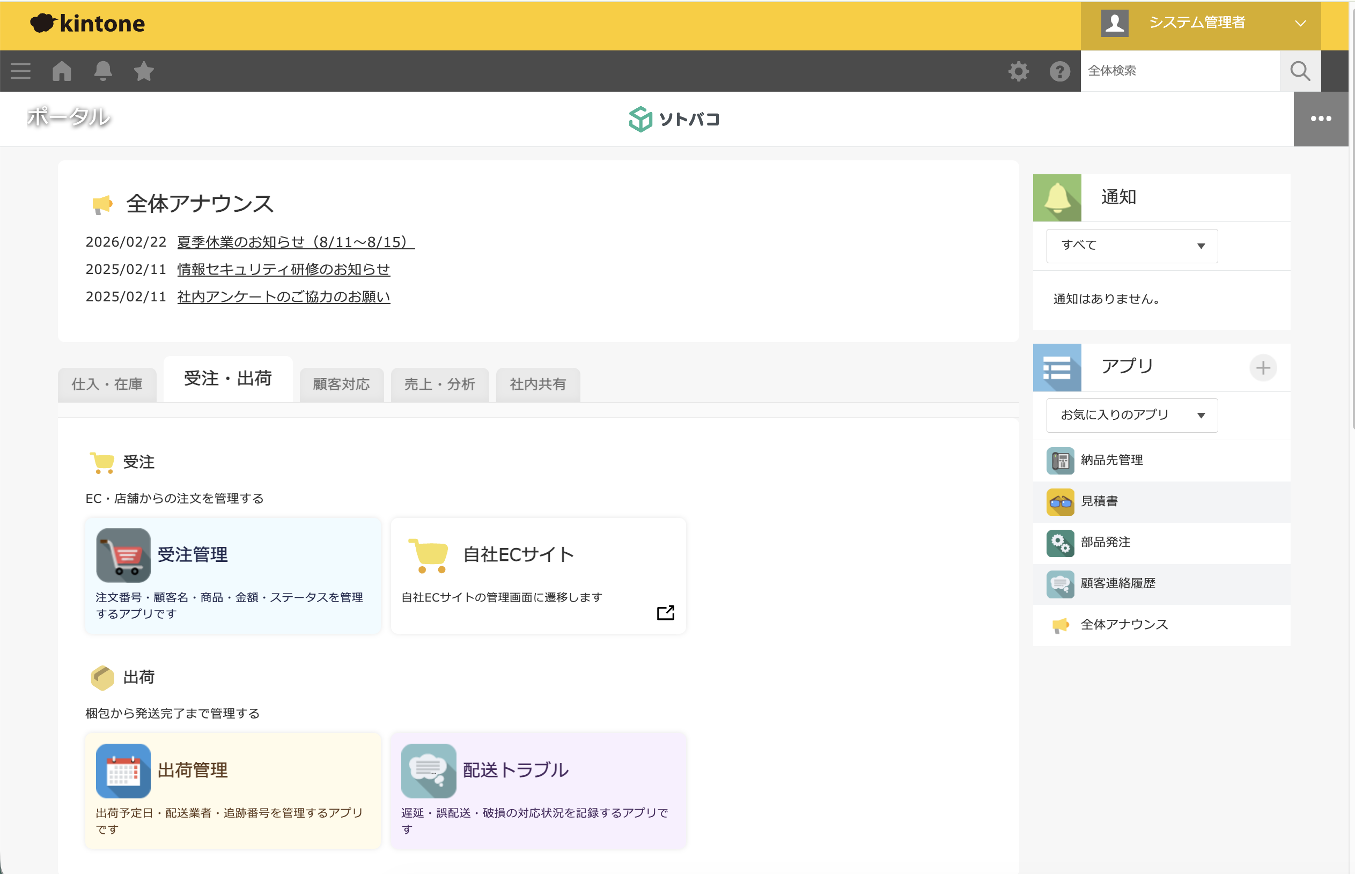This screenshot has width=1355, height=874.
Task: Switch to the 顧客対応 tab
Action: (x=341, y=384)
